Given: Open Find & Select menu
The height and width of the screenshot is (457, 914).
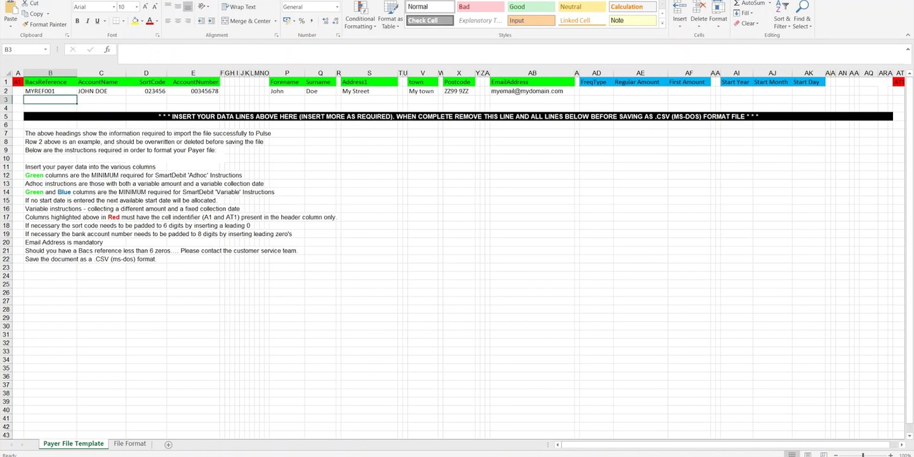Looking at the screenshot, I should click(802, 15).
